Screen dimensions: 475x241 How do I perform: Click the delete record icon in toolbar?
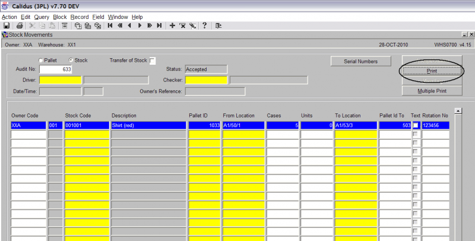coord(182,26)
